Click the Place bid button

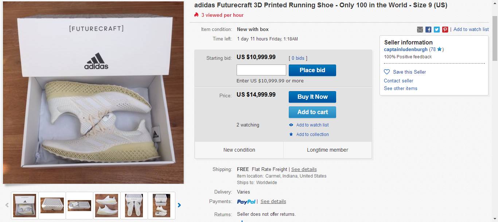pos(312,70)
